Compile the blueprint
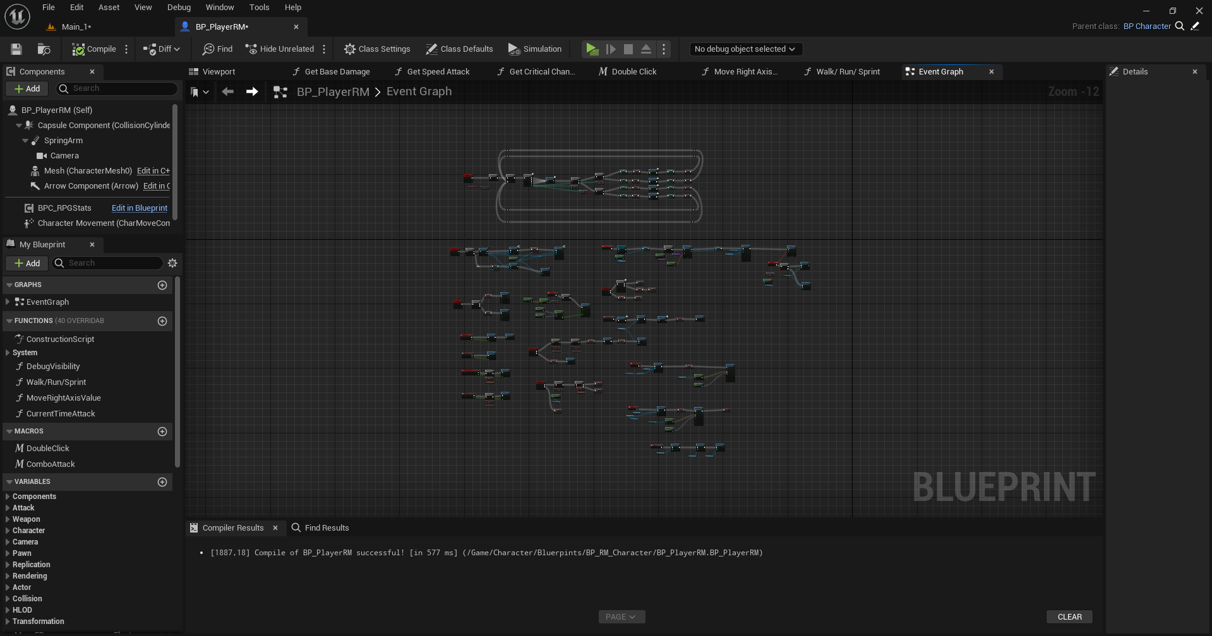This screenshot has height=636, width=1212. (94, 49)
